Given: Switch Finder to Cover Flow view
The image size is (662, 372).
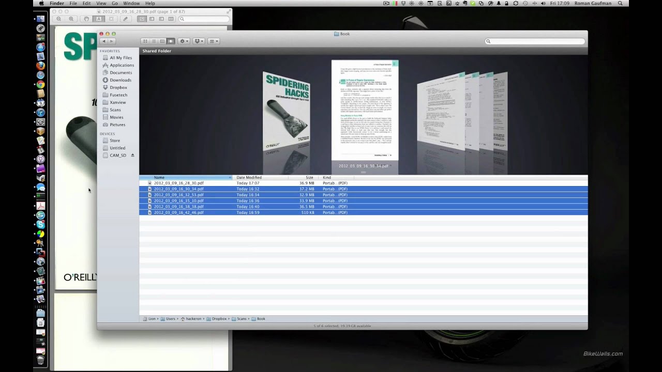Looking at the screenshot, I should (170, 41).
